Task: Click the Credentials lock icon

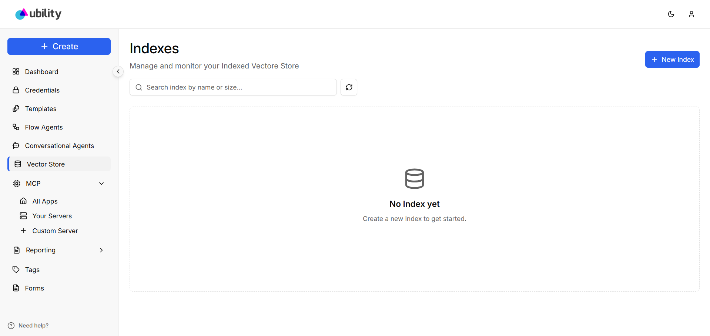Action: click(x=16, y=90)
